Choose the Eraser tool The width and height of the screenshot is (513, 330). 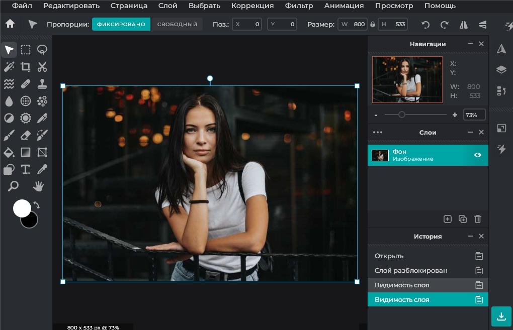[26, 135]
